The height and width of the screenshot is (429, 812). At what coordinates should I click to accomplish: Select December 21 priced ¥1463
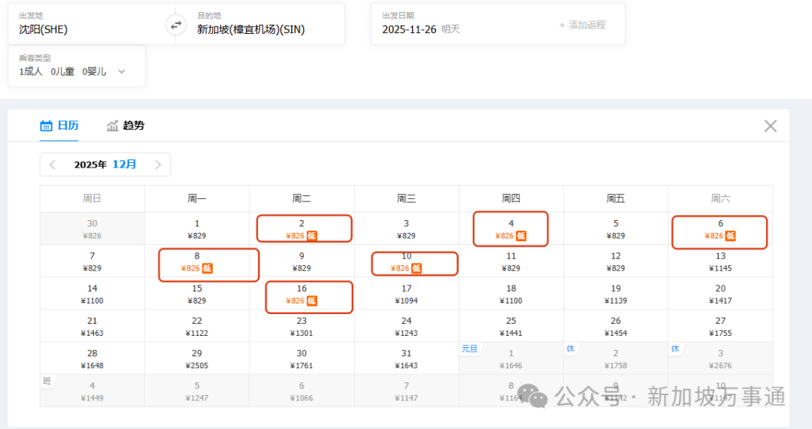click(92, 327)
